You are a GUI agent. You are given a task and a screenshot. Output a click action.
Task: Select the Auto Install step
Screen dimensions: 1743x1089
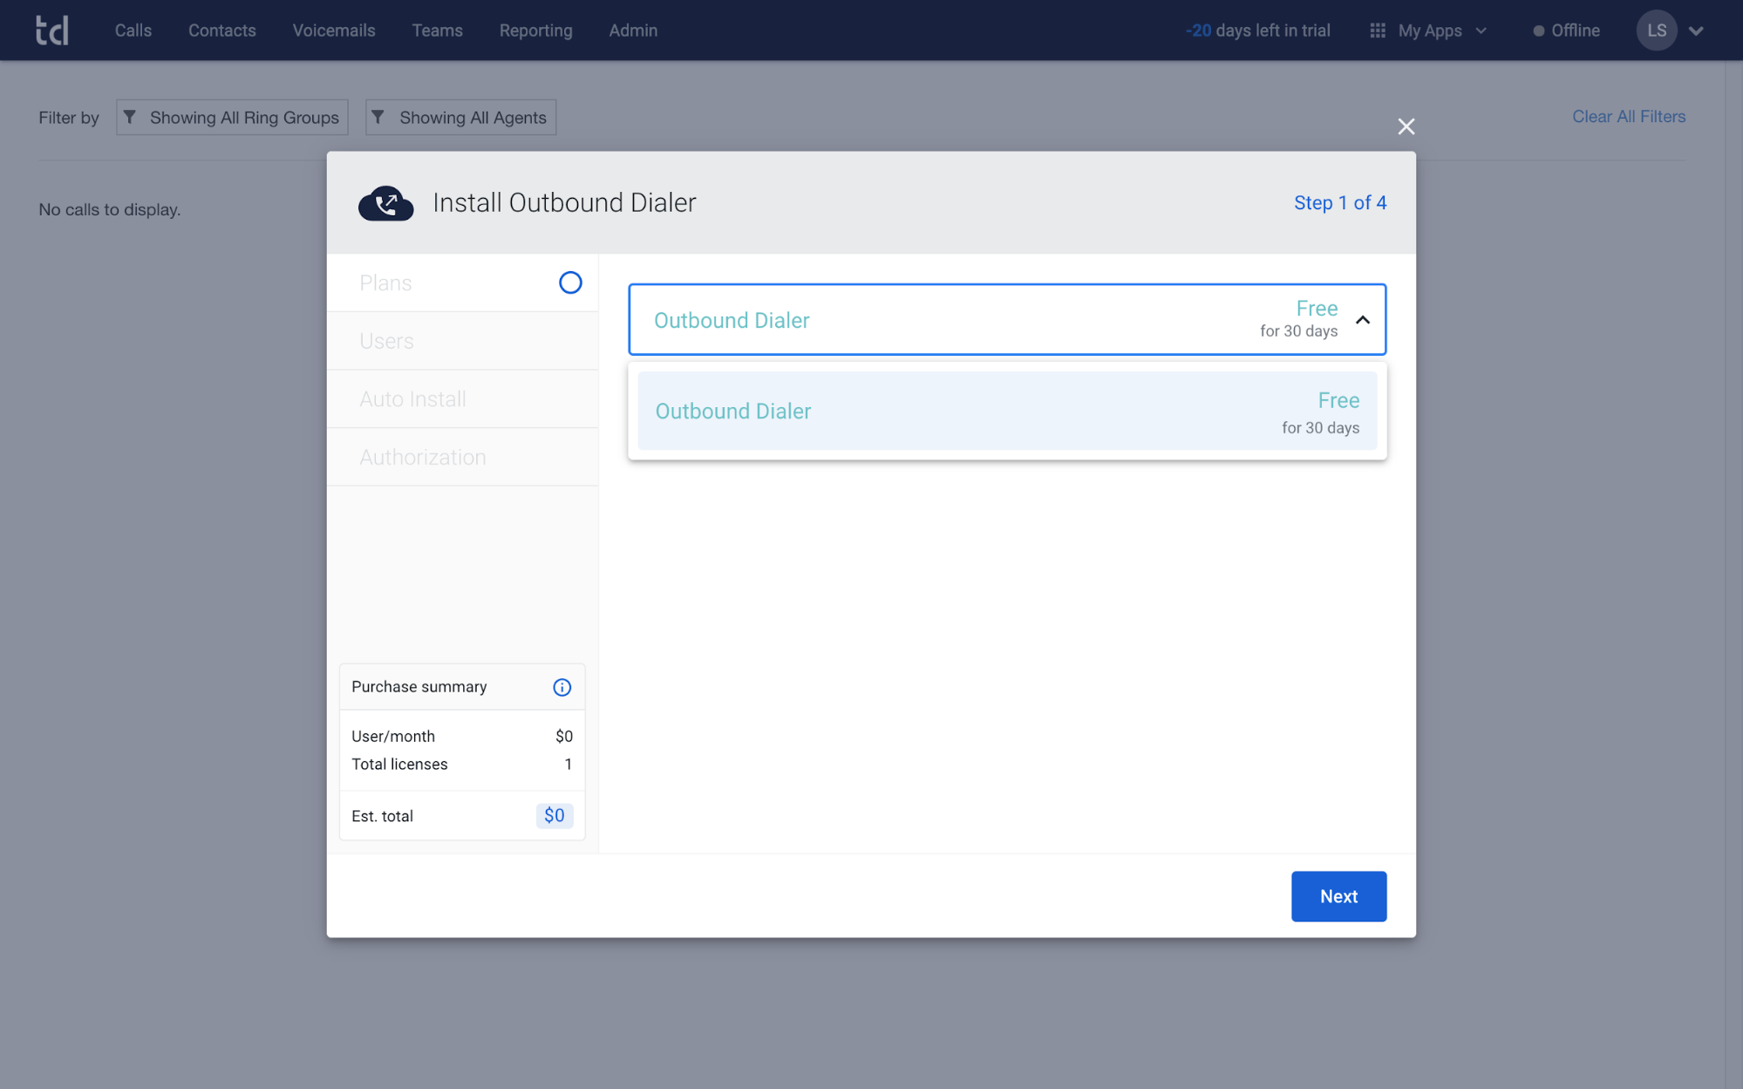(462, 399)
